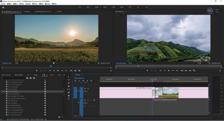Image resolution: width=224 pixels, height=121 pixels.
Task: Open timeline sequence panel menu icon
Action: [82, 75]
